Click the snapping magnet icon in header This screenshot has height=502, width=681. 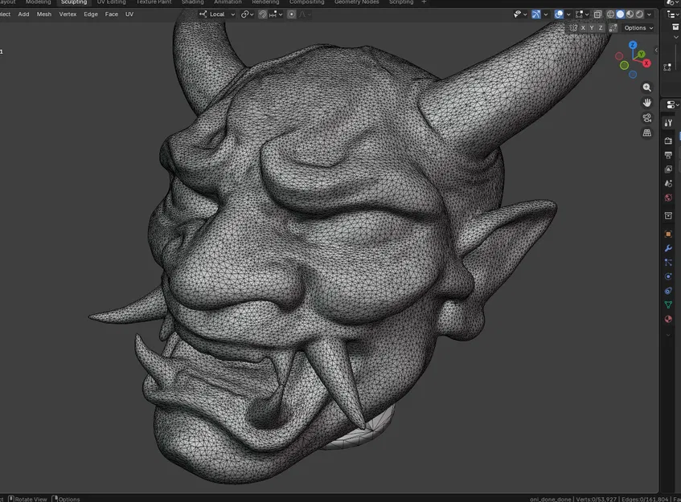pyautogui.click(x=263, y=14)
